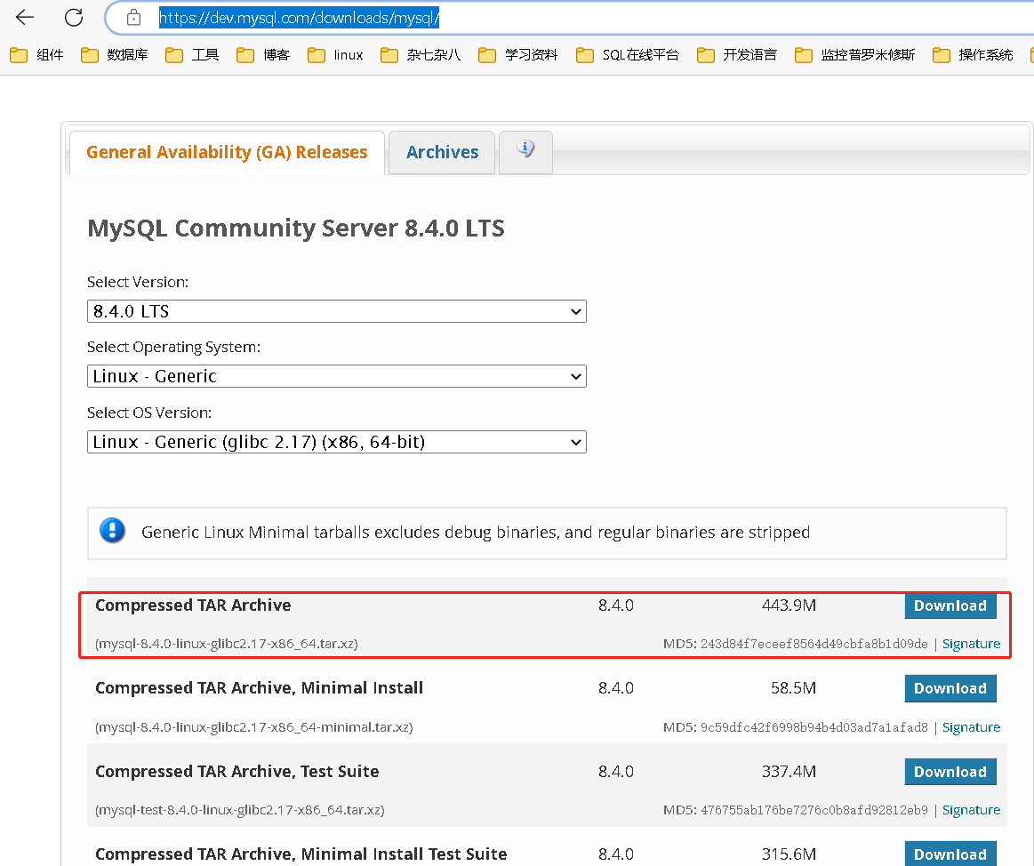Open the 杂七杂八 bookmark folder
Screen dimensions: 1034x866
[420, 55]
